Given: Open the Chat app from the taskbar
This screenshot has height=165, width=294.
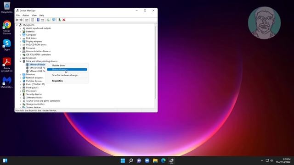Looking at the screenshot, I should 139,160.
